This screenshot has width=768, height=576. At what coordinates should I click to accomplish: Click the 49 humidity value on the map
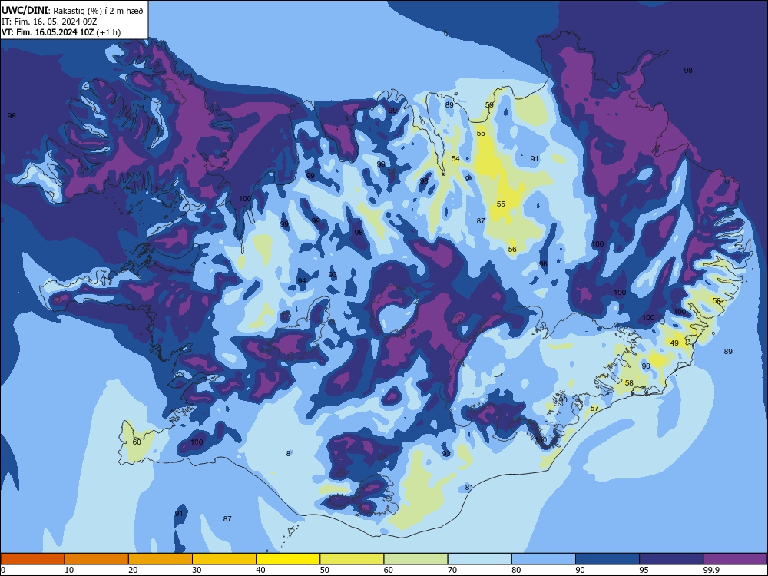pos(674,343)
